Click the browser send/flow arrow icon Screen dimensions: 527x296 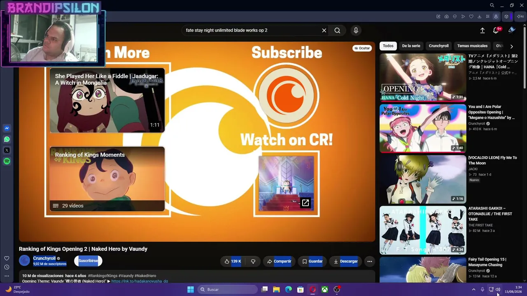coord(463,16)
